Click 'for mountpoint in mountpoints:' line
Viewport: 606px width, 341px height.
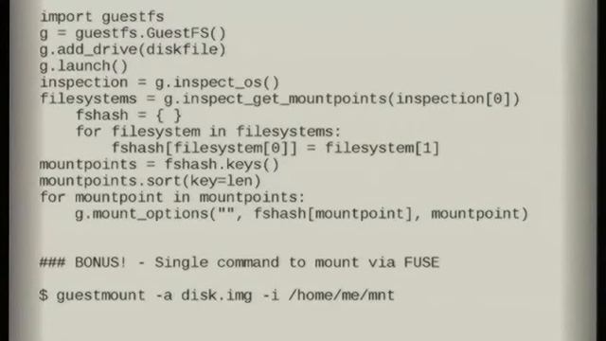pos(172,198)
